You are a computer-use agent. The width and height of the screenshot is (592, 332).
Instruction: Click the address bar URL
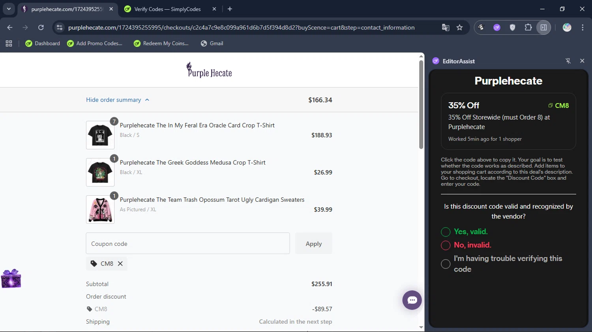[x=241, y=28]
